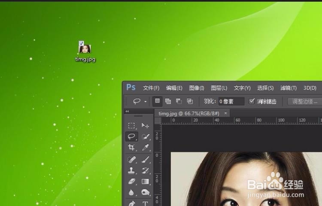Click the Add to selection icon

click(x=168, y=101)
